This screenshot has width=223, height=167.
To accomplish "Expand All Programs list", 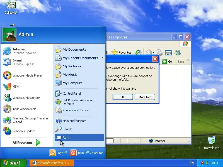I will click(x=26, y=143).
